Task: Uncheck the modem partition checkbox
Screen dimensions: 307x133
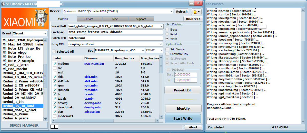Action: [55, 64]
